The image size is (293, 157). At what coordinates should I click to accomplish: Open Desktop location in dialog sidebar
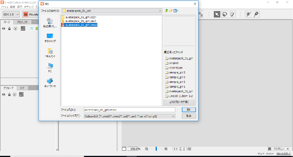(x=50, y=38)
